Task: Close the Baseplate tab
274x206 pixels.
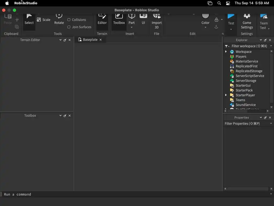Action: [x=101, y=40]
